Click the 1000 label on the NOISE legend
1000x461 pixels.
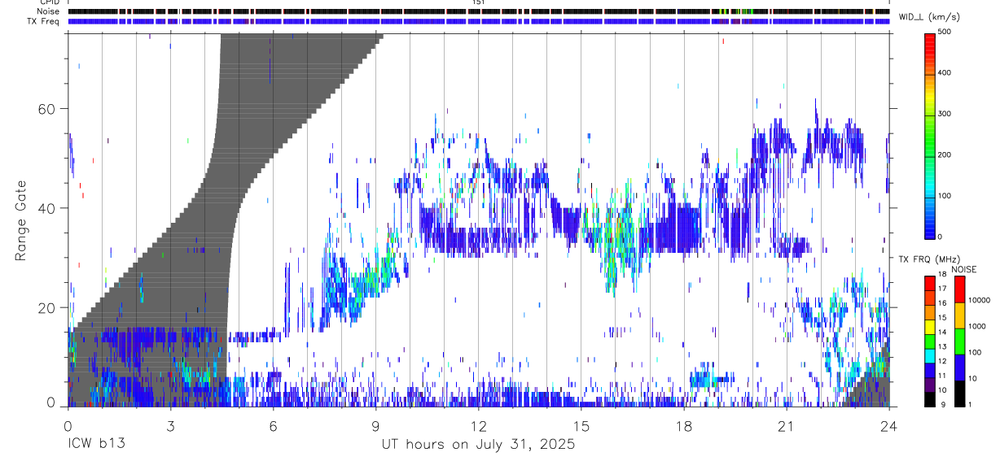pyautogui.click(x=977, y=326)
